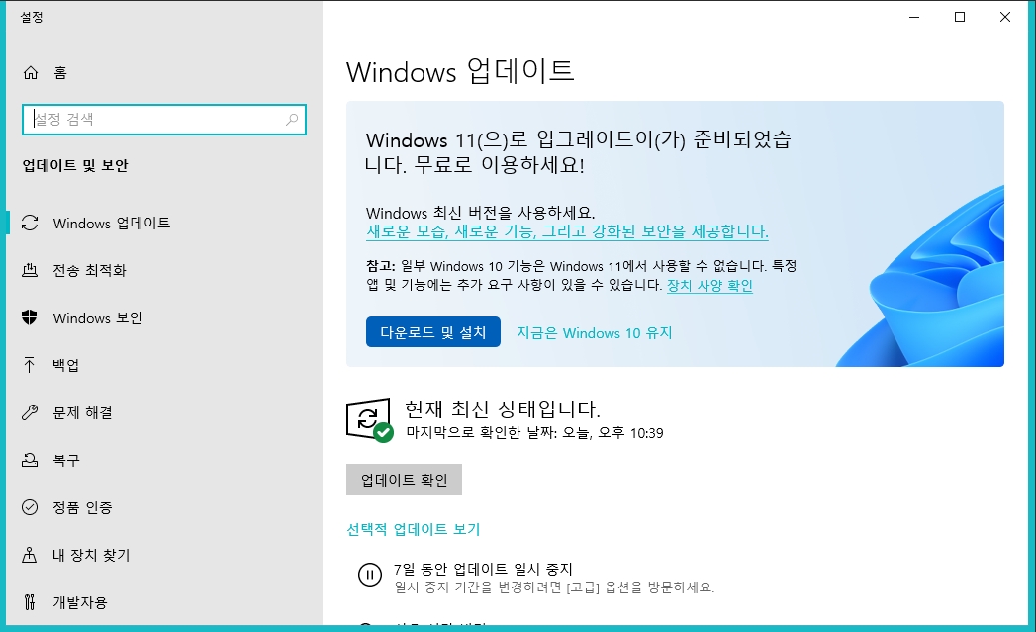Open 새로운 모습, 새로운 기능 link
Viewport: 1036px width, 632px height.
coord(567,231)
